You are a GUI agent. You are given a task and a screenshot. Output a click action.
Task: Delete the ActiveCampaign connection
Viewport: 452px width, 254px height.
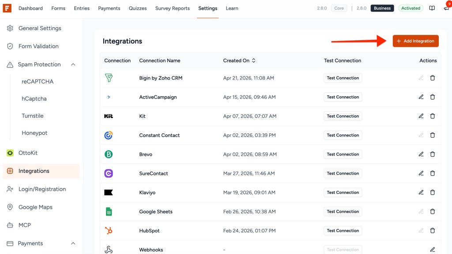pyautogui.click(x=433, y=97)
